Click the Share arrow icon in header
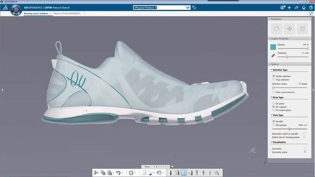This screenshot has height=177, width=315. [x=296, y=8]
